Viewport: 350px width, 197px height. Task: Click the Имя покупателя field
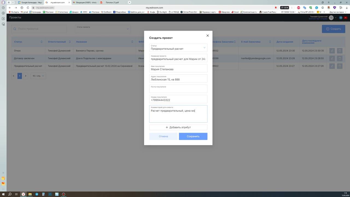click(178, 68)
